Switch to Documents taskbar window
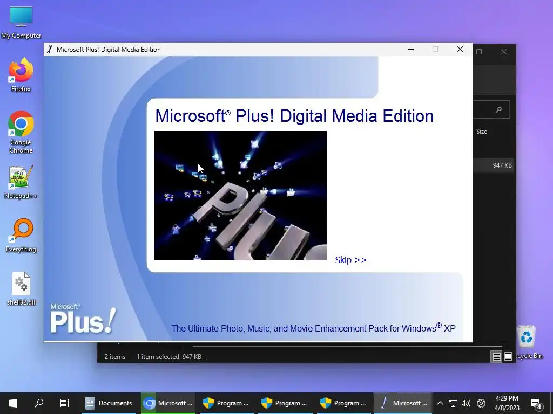553x414 pixels. pyautogui.click(x=109, y=403)
